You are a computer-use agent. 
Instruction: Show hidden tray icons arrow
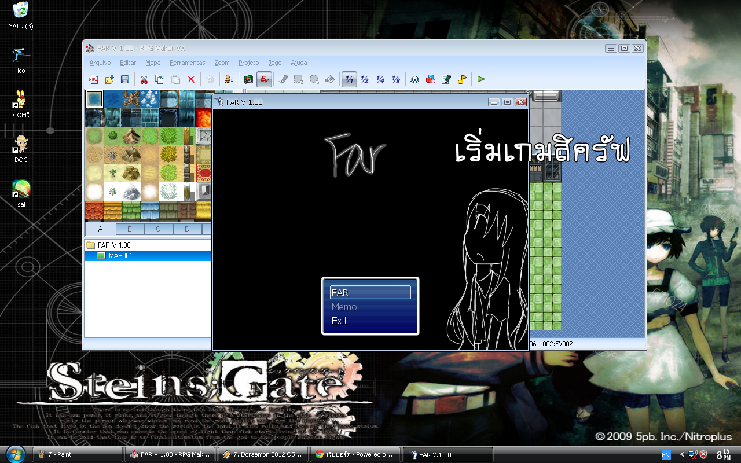tap(682, 455)
